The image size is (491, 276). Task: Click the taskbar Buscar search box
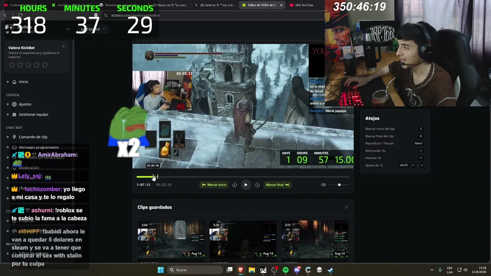[x=194, y=270]
